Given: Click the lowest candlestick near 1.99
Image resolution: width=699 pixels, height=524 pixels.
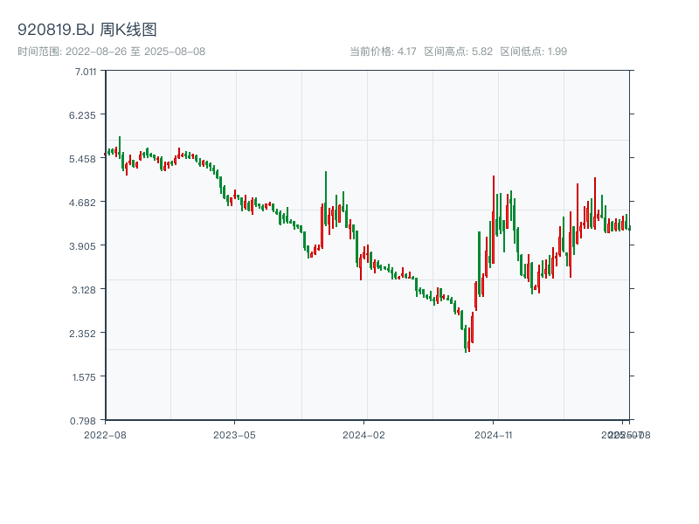Looking at the screenshot, I should pyautogui.click(x=467, y=339).
